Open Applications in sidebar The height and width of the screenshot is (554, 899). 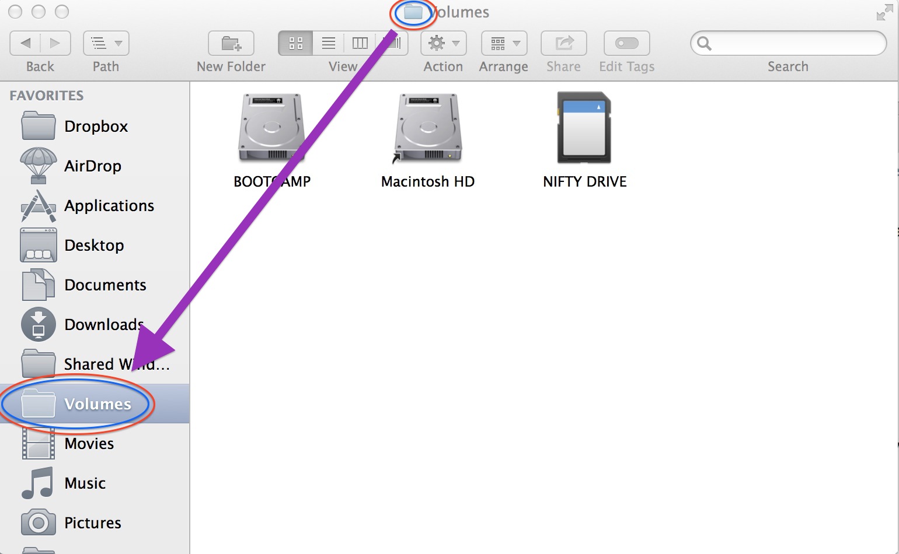click(x=95, y=206)
